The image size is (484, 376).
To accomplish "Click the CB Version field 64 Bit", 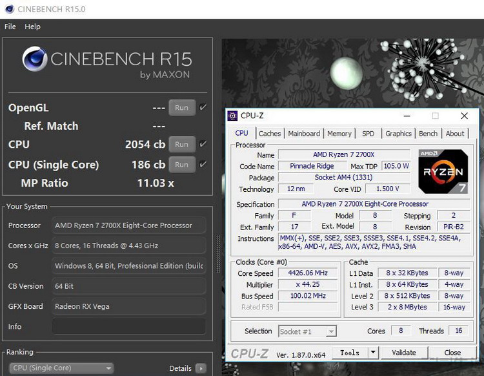I will [128, 286].
